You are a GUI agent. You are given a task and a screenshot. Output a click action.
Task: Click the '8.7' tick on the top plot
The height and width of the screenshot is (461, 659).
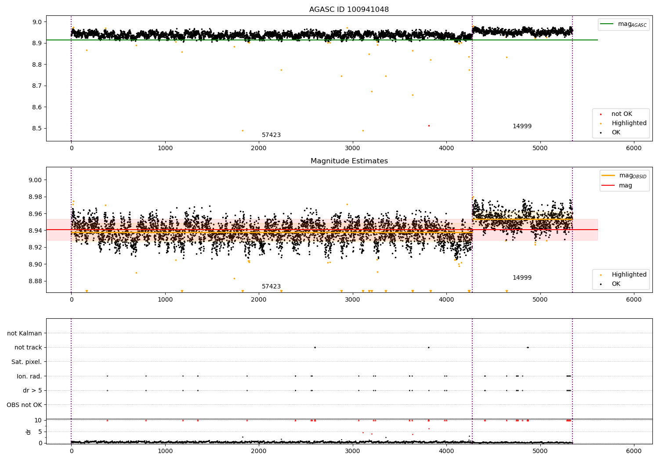[36, 86]
